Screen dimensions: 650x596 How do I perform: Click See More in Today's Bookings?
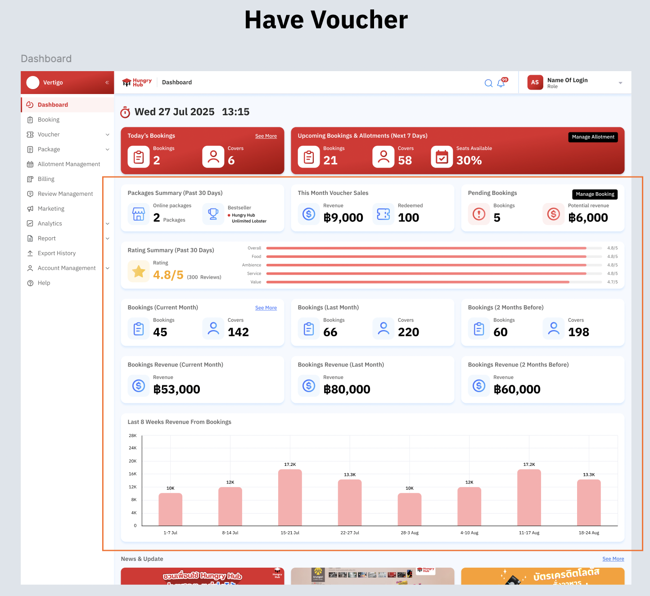[x=266, y=136]
